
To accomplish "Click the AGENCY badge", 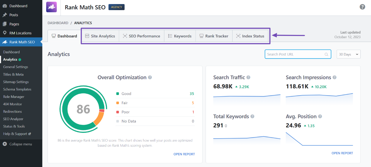I will (x=117, y=7).
